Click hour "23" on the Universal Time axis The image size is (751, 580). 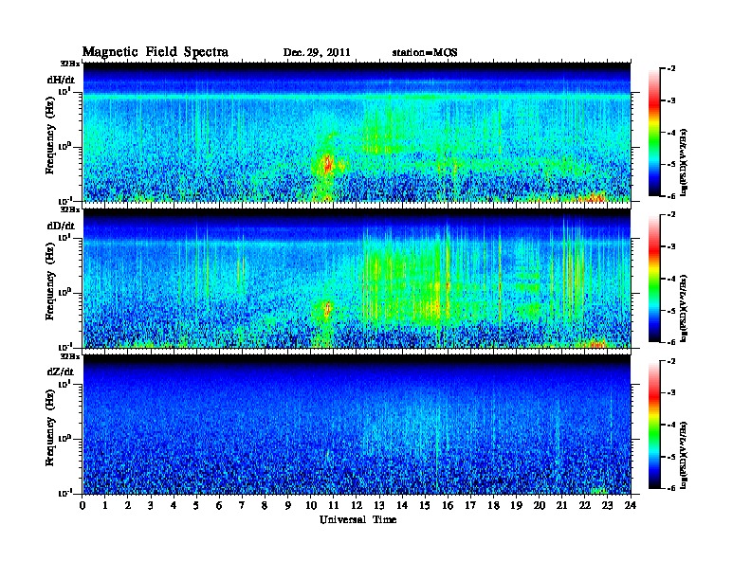coord(608,506)
